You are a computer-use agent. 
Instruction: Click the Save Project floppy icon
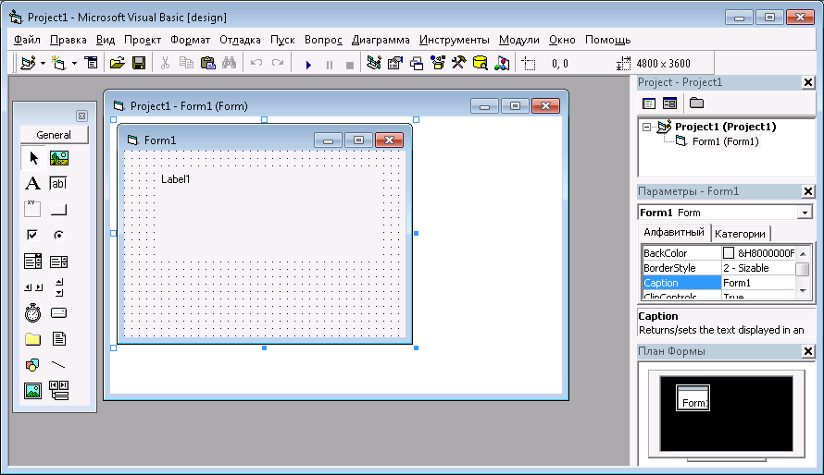coord(139,64)
